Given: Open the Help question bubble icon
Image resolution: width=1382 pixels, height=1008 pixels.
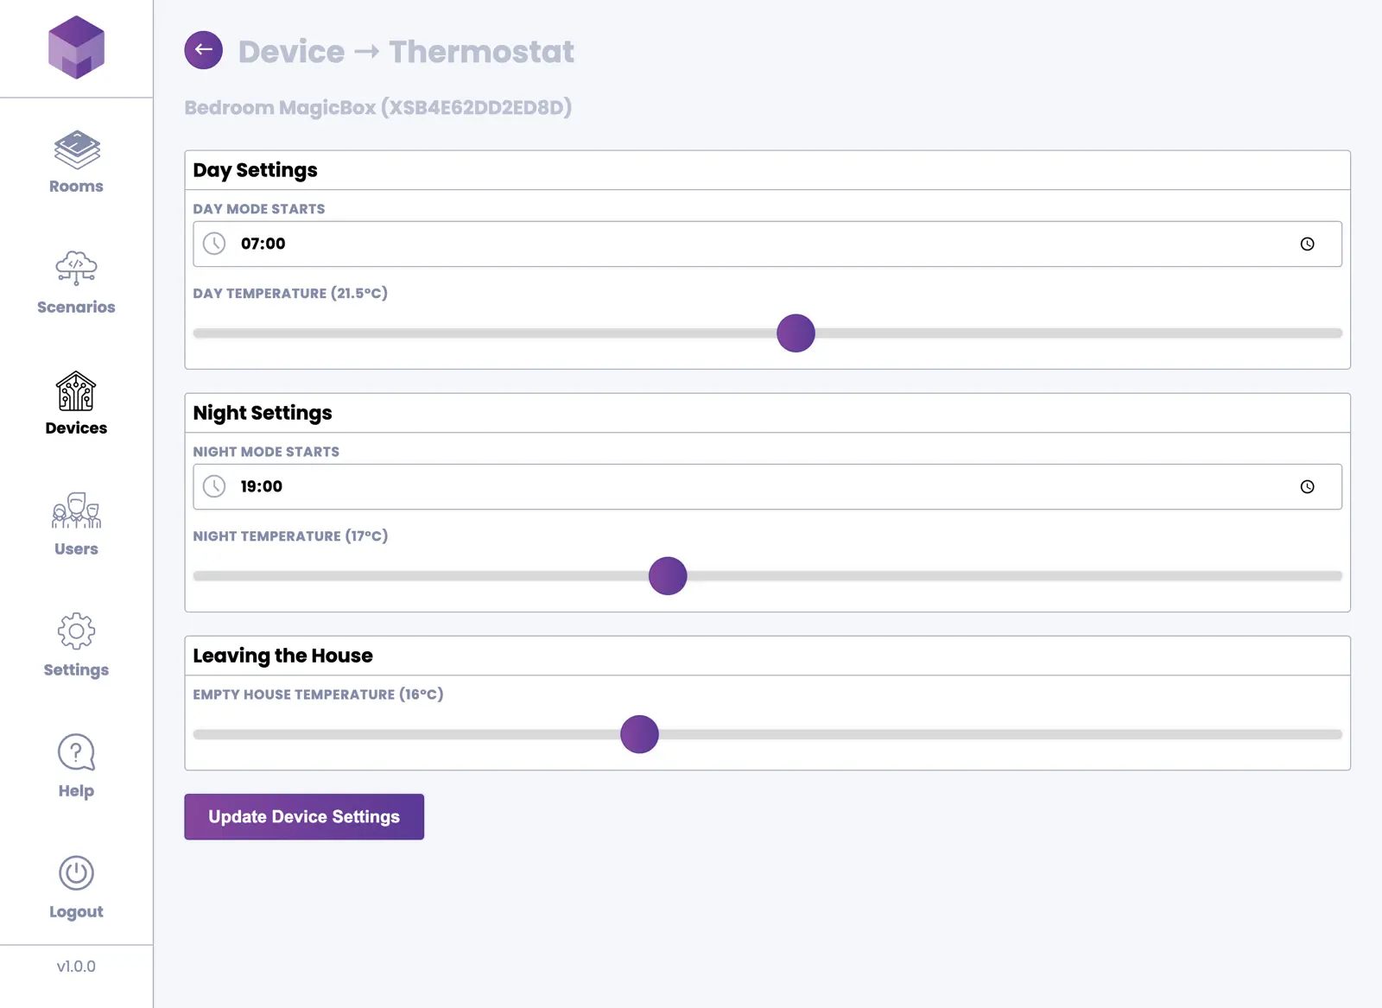Looking at the screenshot, I should (76, 752).
